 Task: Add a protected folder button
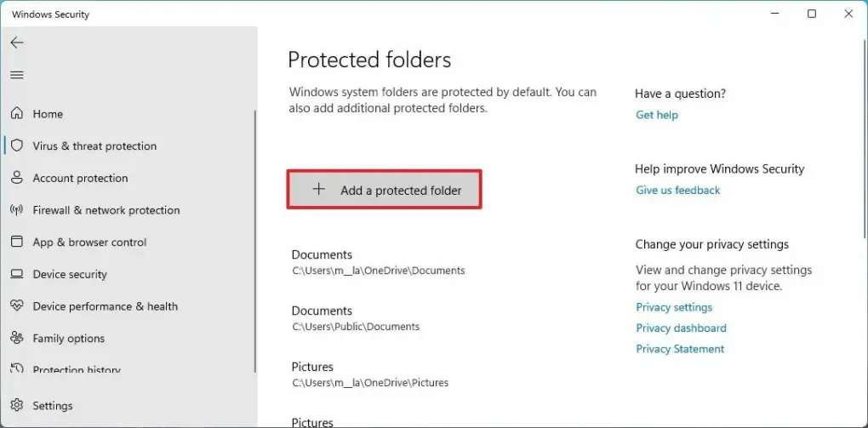[x=384, y=190]
